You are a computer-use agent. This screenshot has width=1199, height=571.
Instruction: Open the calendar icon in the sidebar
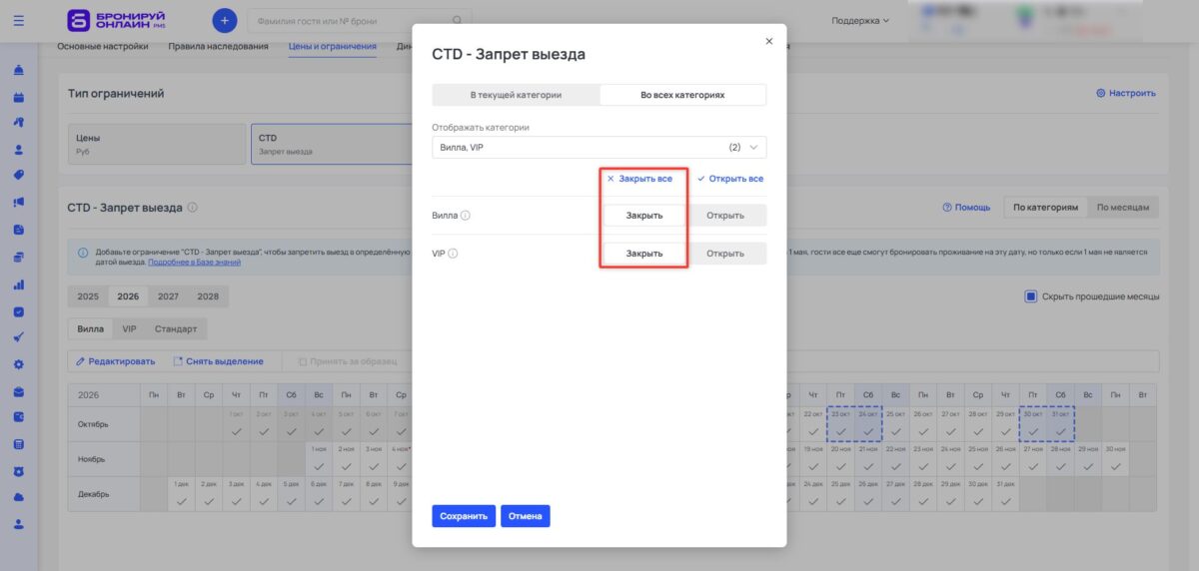tap(19, 98)
